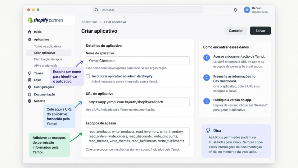Open Aplicativos section in sidebar
This screenshot has height=168, width=298.
(42, 40)
